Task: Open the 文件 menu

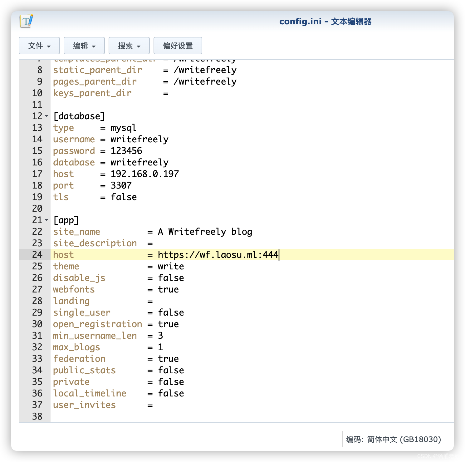Action: coord(39,46)
